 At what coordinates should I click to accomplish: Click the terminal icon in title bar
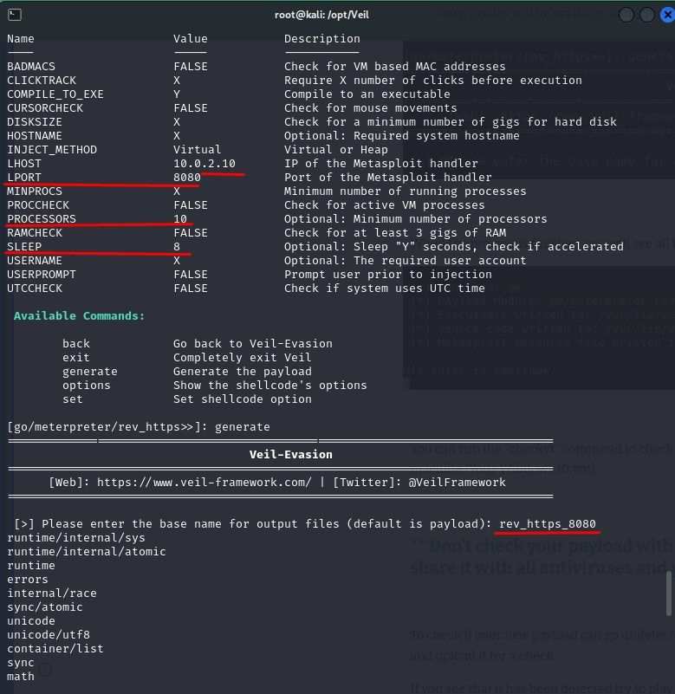pos(14,15)
